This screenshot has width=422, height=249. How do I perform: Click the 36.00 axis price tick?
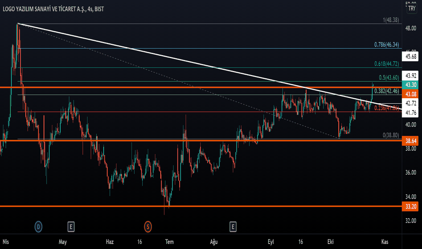click(x=411, y=172)
